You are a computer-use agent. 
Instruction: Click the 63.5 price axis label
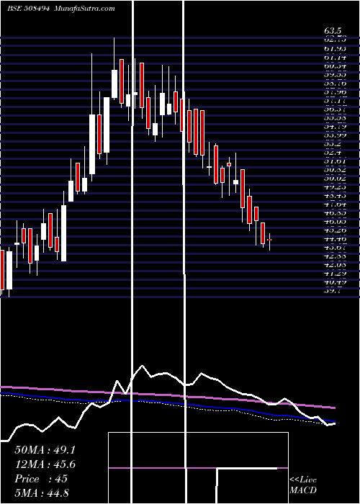tap(333, 31)
